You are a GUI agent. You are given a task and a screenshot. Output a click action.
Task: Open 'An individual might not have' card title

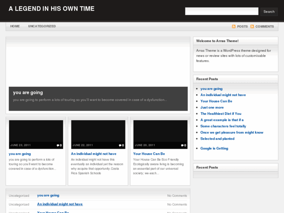point(94,154)
